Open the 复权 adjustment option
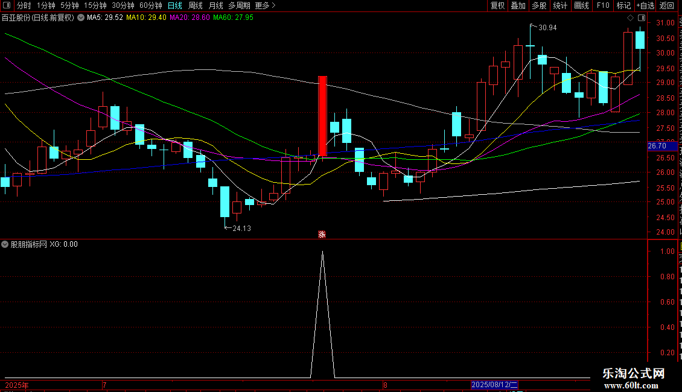The height and width of the screenshot is (392, 682). [497, 5]
